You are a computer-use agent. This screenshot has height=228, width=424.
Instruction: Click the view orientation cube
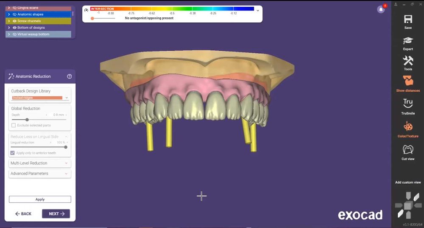(x=408, y=206)
